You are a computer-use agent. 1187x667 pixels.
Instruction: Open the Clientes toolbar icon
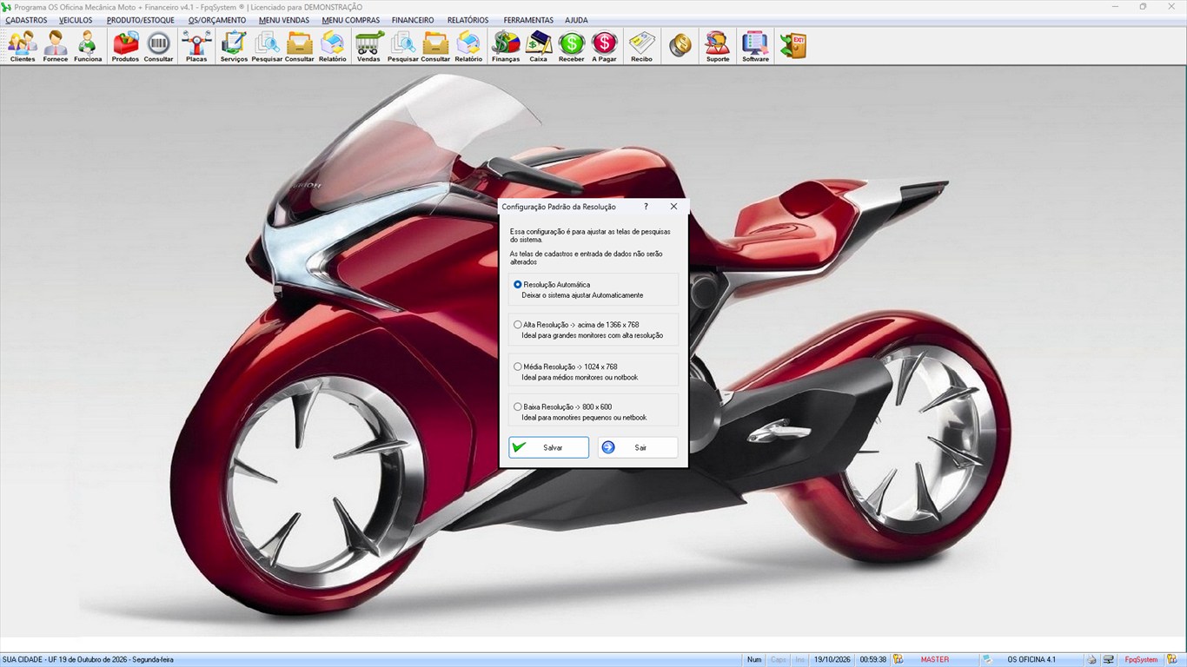(23, 46)
